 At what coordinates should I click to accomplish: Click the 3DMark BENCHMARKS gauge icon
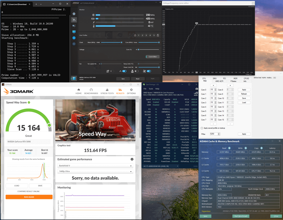91,90
